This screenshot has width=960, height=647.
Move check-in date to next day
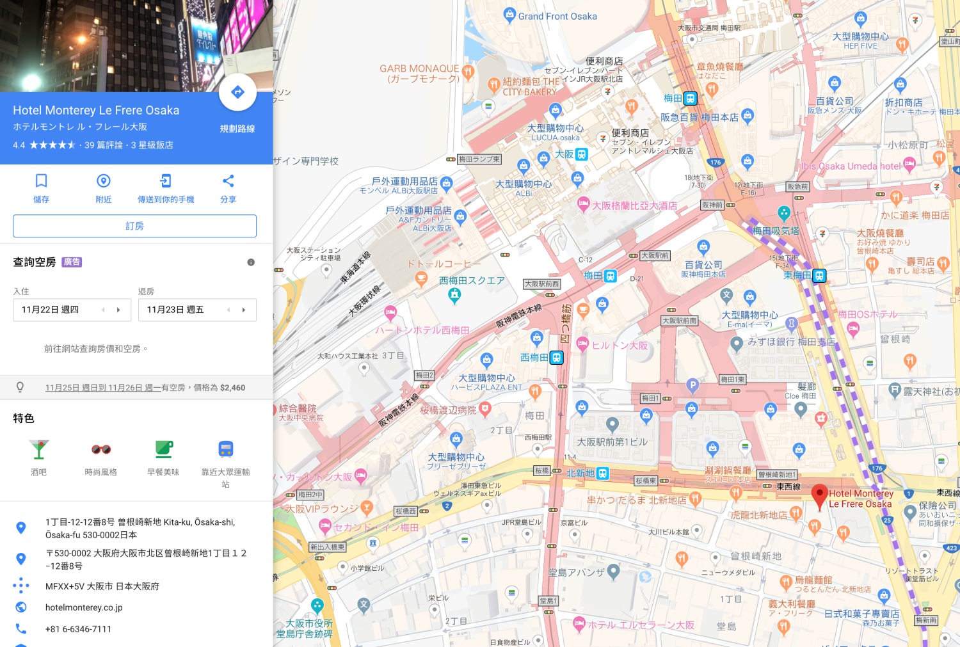[118, 310]
